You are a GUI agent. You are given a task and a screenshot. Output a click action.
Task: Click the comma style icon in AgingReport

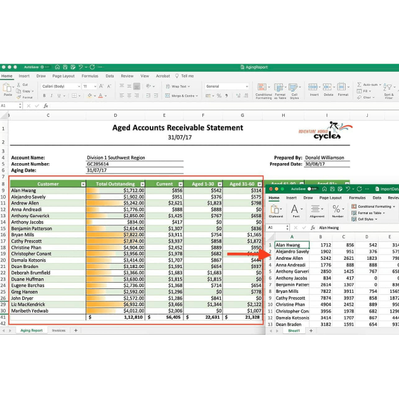tap(226, 95)
